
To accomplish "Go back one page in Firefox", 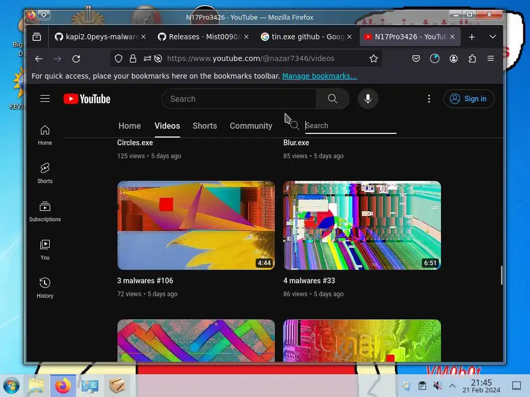I will click(39, 59).
